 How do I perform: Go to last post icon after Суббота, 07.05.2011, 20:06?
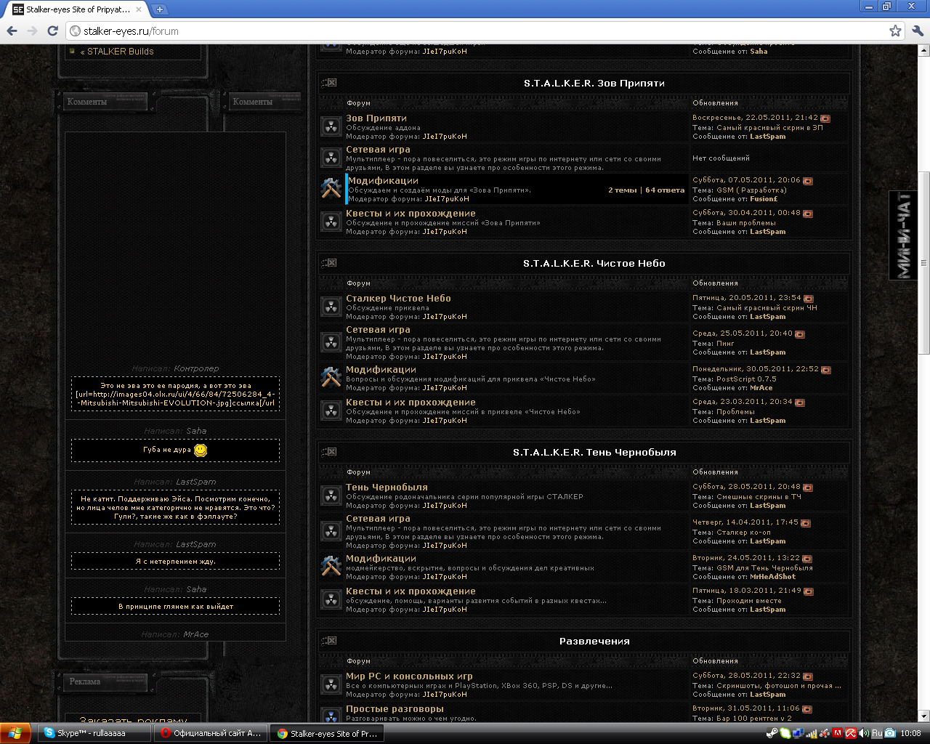pos(808,181)
